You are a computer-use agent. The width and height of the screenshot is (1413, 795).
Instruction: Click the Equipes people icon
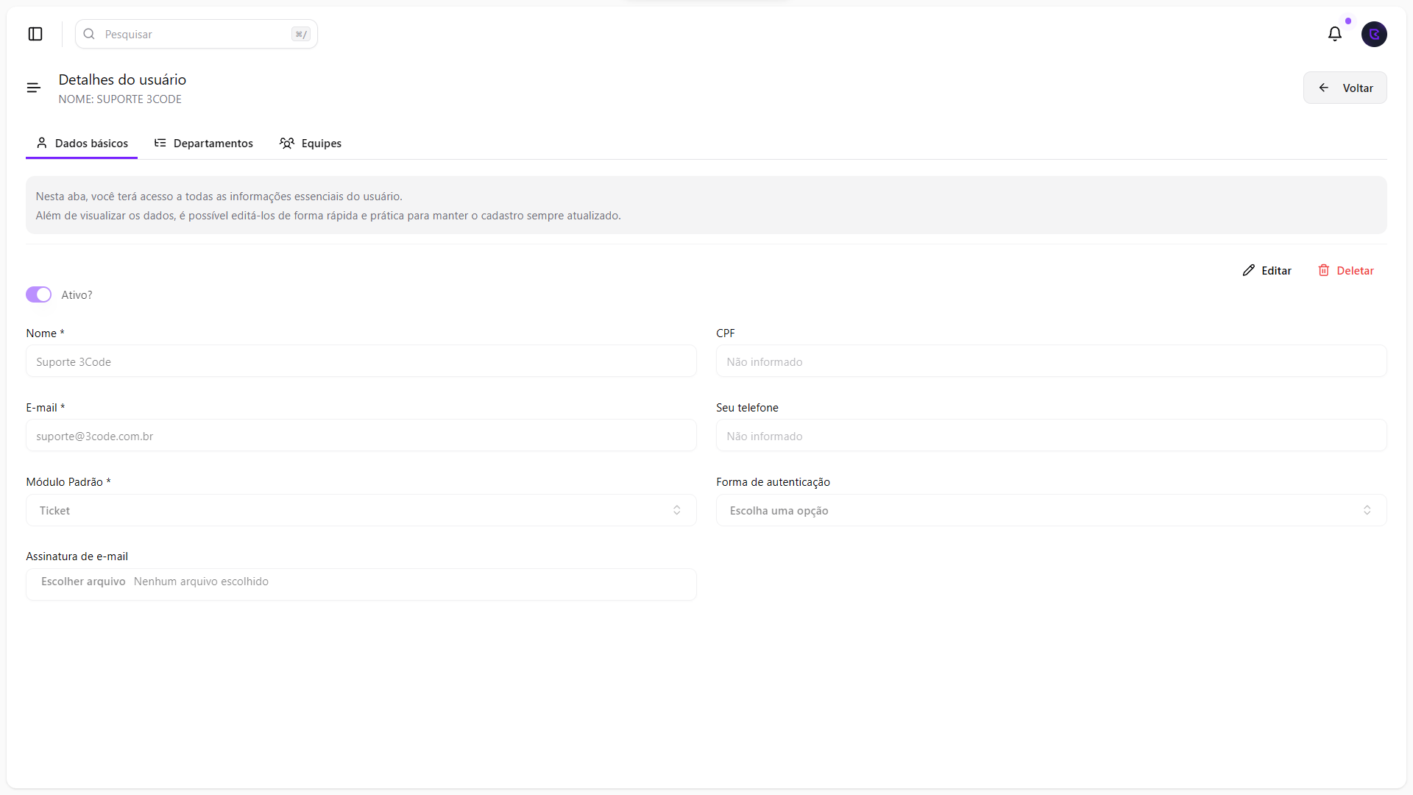(x=287, y=143)
